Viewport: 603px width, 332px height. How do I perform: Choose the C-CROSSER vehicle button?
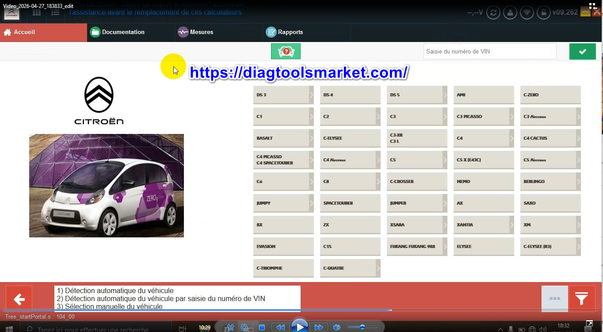coord(417,182)
